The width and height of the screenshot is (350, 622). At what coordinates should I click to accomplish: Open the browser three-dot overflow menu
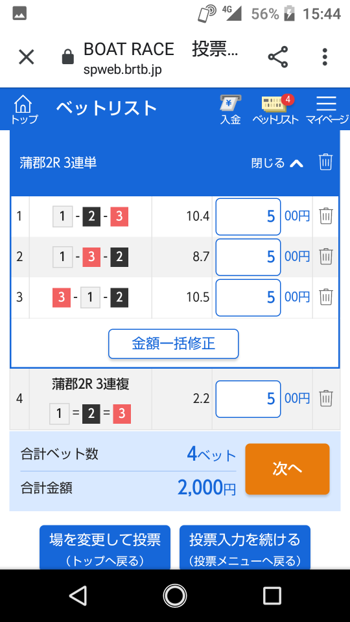tap(325, 57)
